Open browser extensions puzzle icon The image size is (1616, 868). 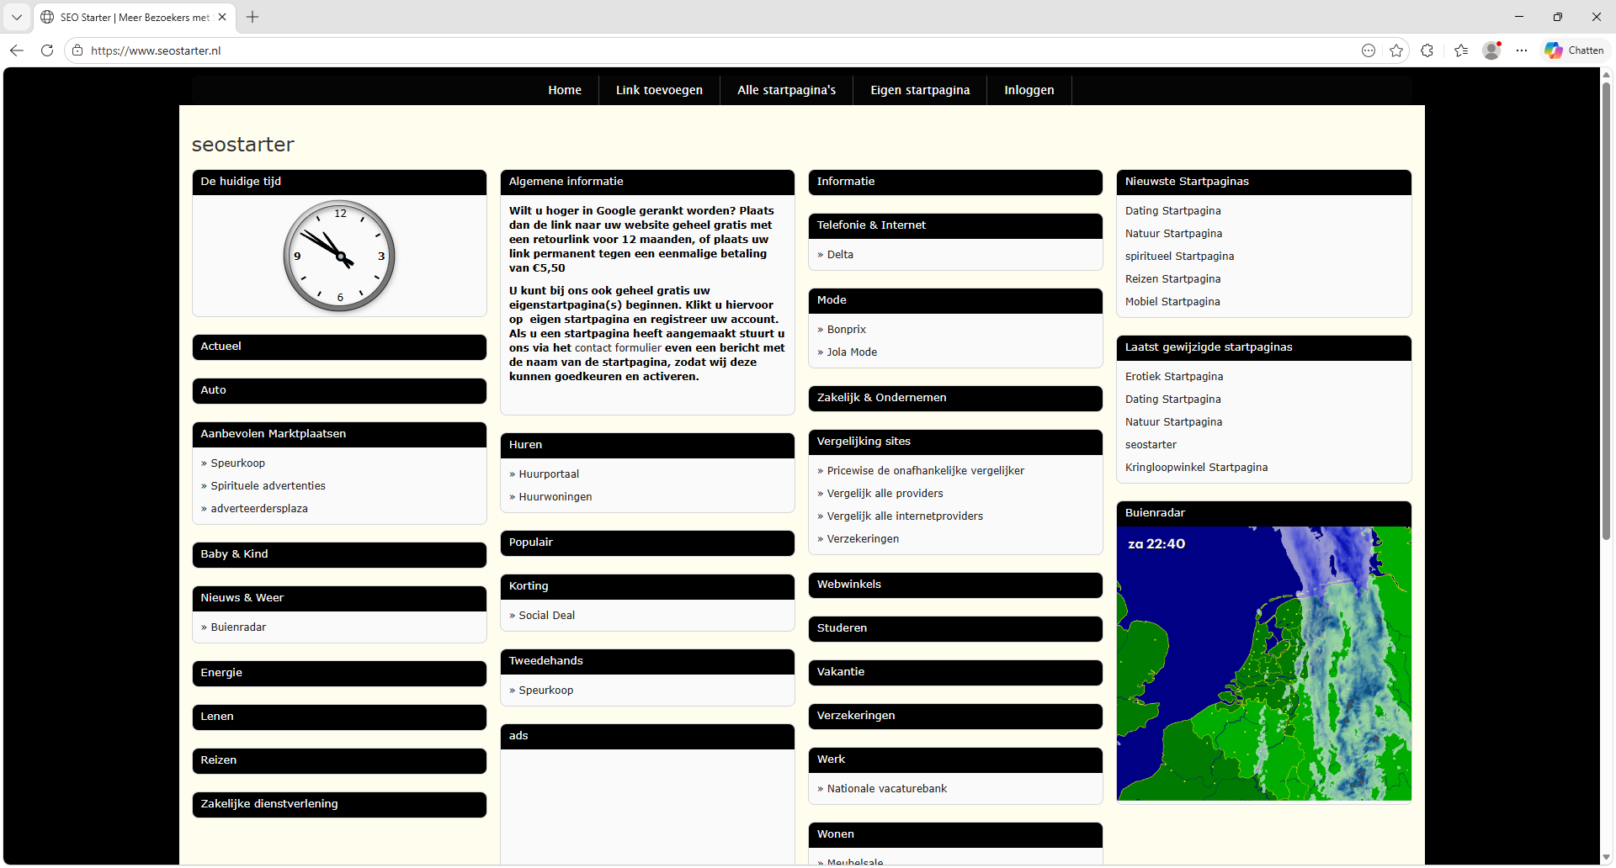coord(1427,50)
